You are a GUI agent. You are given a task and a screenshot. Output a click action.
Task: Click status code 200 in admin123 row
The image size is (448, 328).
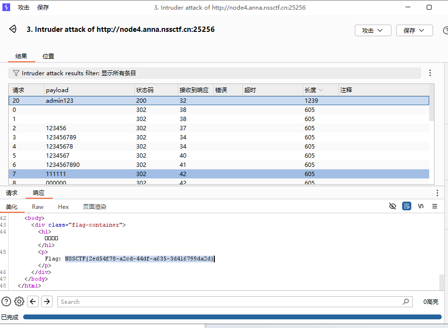[x=141, y=100]
